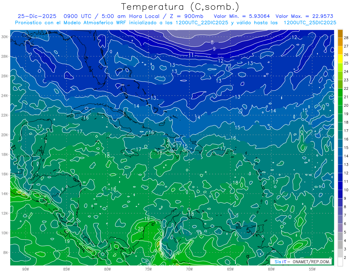Screen dimensions: 354x273
Task: Click the '90W' longitude axis label
Action: point(25,269)
